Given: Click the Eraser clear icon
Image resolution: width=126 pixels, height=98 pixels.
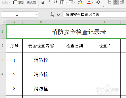Looking at the screenshot, I should [98, 2].
